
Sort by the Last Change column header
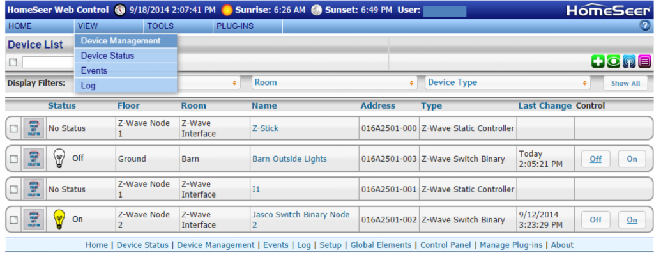545,105
